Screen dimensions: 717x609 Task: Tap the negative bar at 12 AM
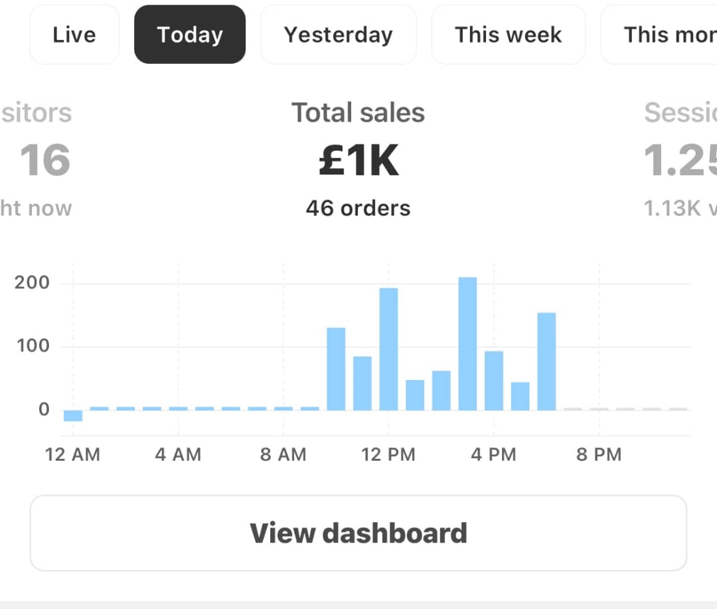pyautogui.click(x=73, y=416)
